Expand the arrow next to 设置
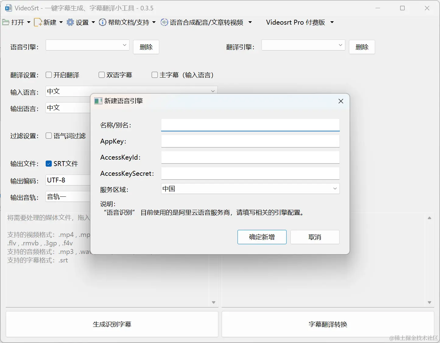The image size is (440, 343). click(x=93, y=22)
